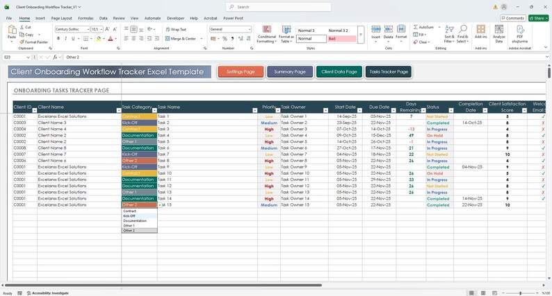
Task: Open Priority column filter dropdown
Action: 278,110
